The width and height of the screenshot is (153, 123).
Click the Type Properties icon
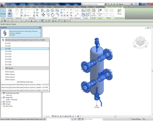(x=10, y=10)
